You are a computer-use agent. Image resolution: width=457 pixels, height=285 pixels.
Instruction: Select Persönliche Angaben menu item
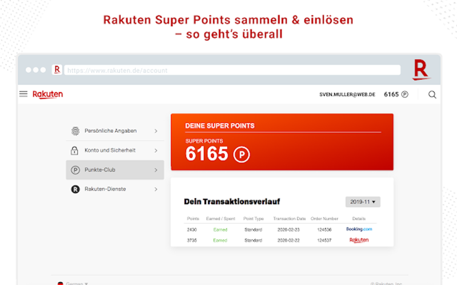pos(115,131)
